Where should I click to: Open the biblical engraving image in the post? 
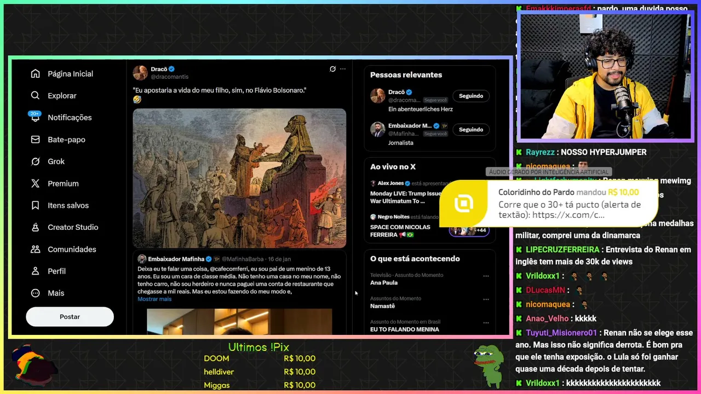239,178
